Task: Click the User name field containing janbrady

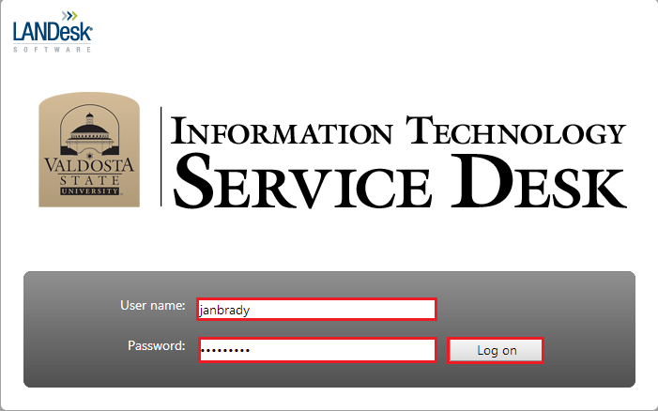Action: click(x=317, y=310)
